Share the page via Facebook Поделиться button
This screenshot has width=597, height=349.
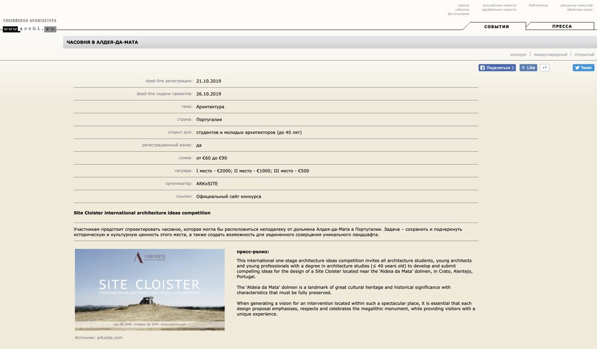point(497,68)
